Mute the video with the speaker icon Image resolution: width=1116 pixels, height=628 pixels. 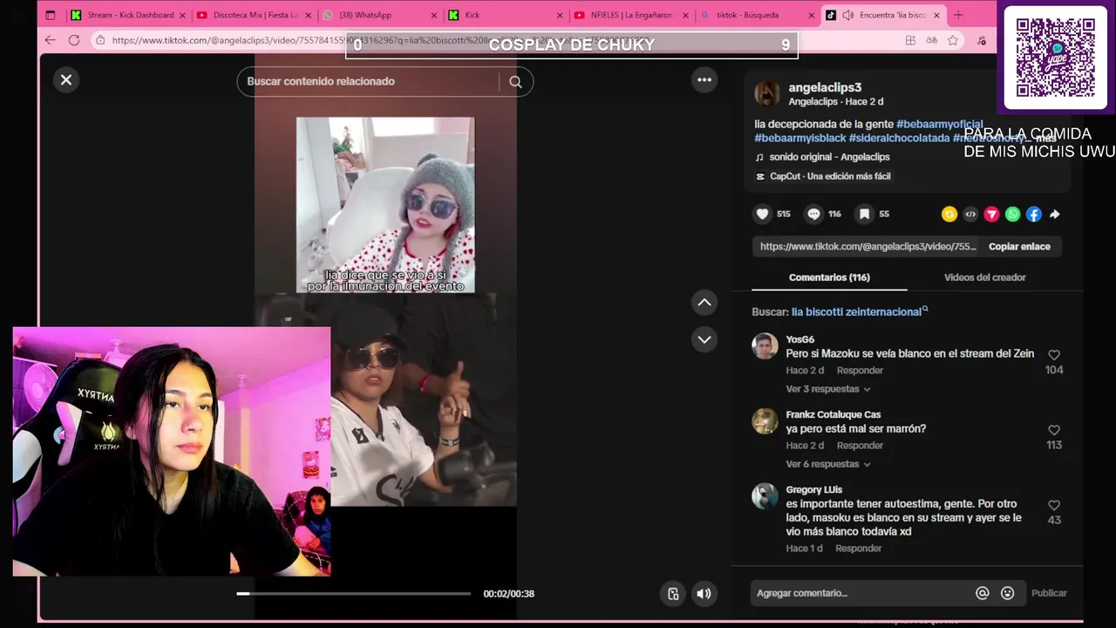click(704, 594)
